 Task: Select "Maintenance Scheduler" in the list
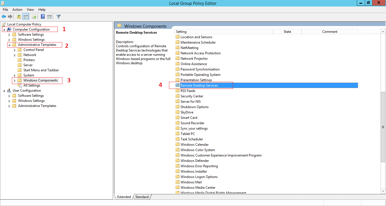pos(198,42)
